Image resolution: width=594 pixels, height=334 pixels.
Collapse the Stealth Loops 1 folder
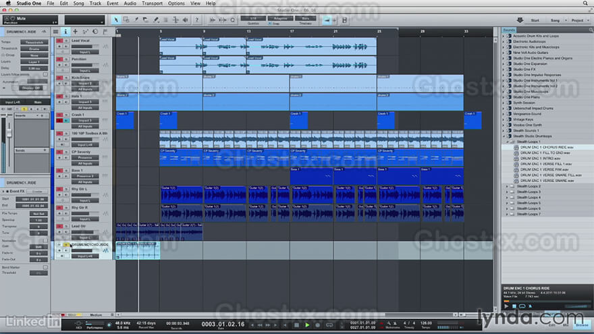click(507, 142)
